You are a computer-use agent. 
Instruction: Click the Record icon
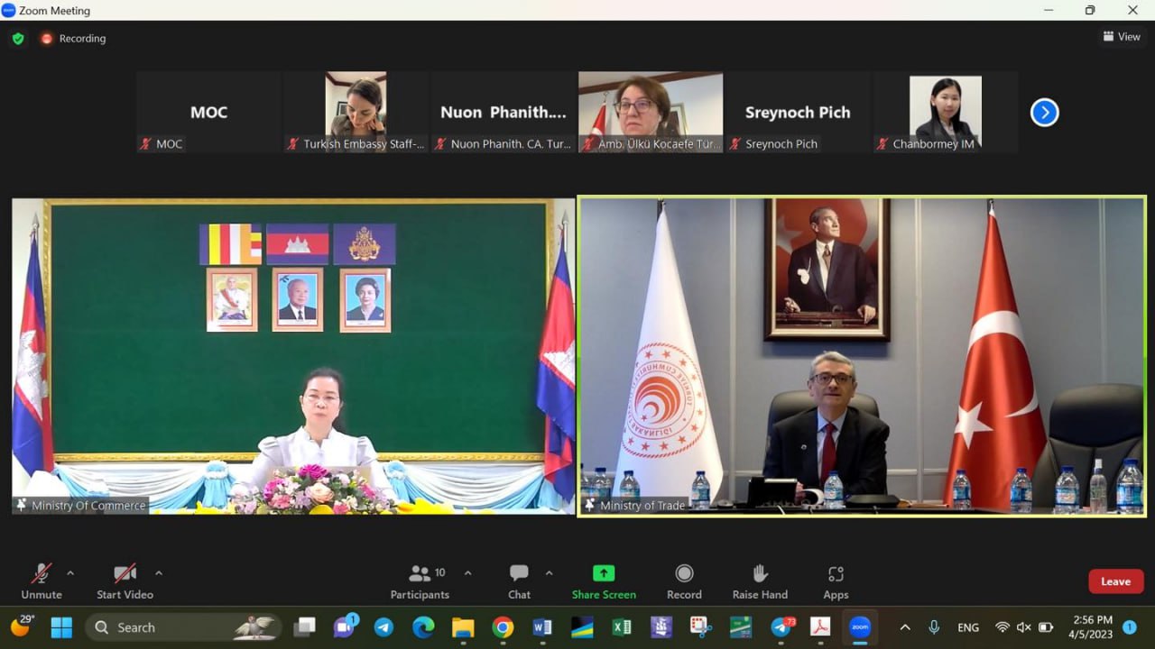(684, 581)
